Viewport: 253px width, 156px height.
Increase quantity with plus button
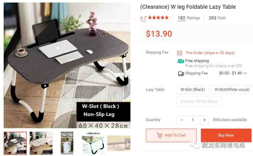(x=205, y=120)
